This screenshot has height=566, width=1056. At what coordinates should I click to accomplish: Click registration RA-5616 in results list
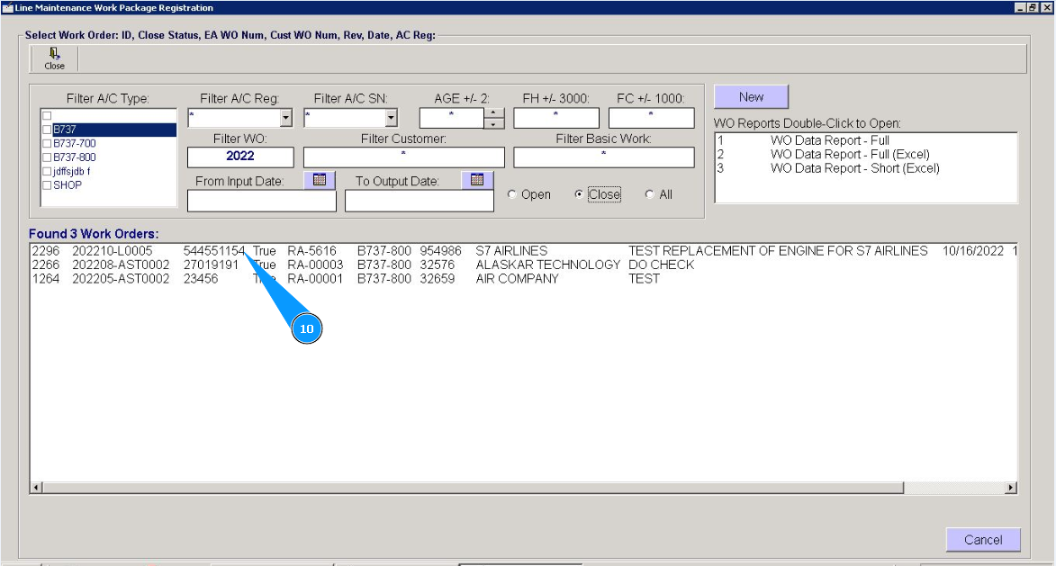click(311, 251)
